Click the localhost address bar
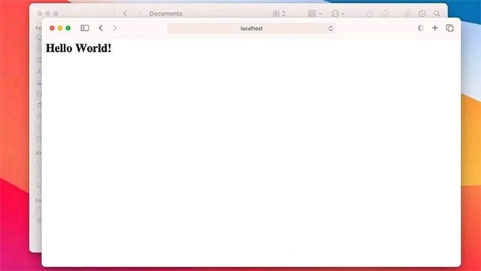This screenshot has height=271, width=481. pos(251,29)
